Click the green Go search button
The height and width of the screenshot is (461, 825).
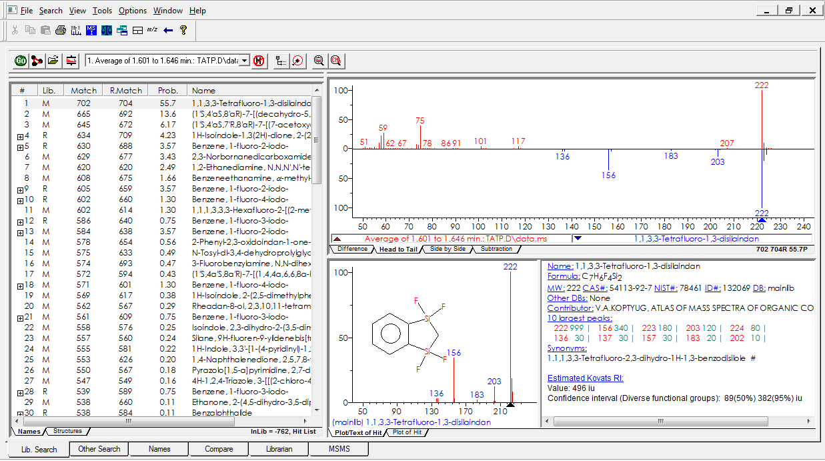(x=20, y=61)
